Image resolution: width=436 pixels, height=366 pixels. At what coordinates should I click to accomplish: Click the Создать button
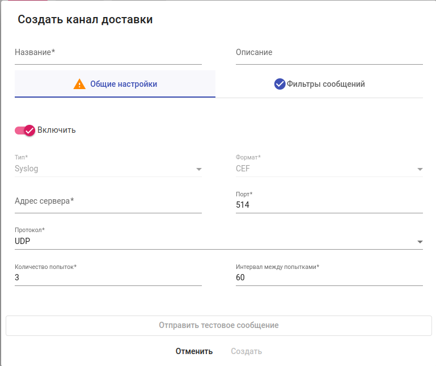[x=246, y=351]
